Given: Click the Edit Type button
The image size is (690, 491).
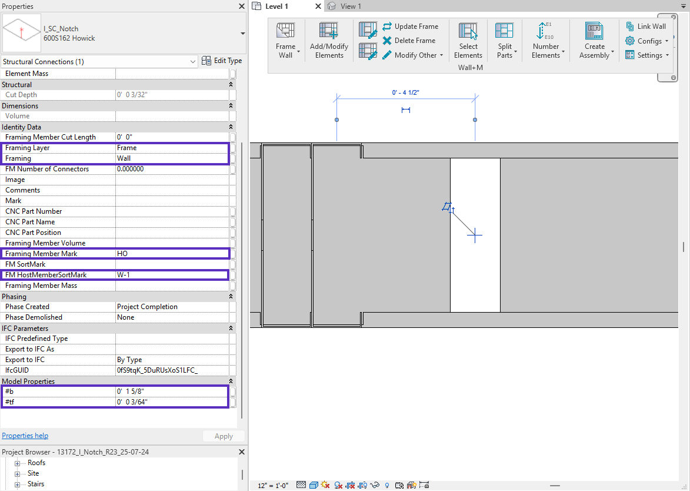Looking at the screenshot, I should pyautogui.click(x=222, y=61).
